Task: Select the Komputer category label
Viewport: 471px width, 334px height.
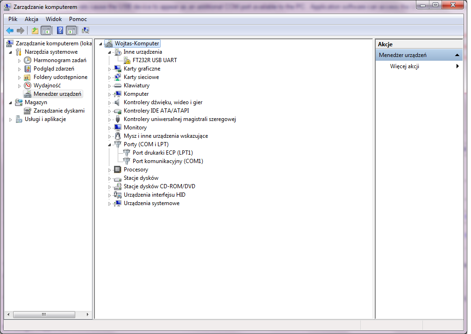Action: point(136,94)
